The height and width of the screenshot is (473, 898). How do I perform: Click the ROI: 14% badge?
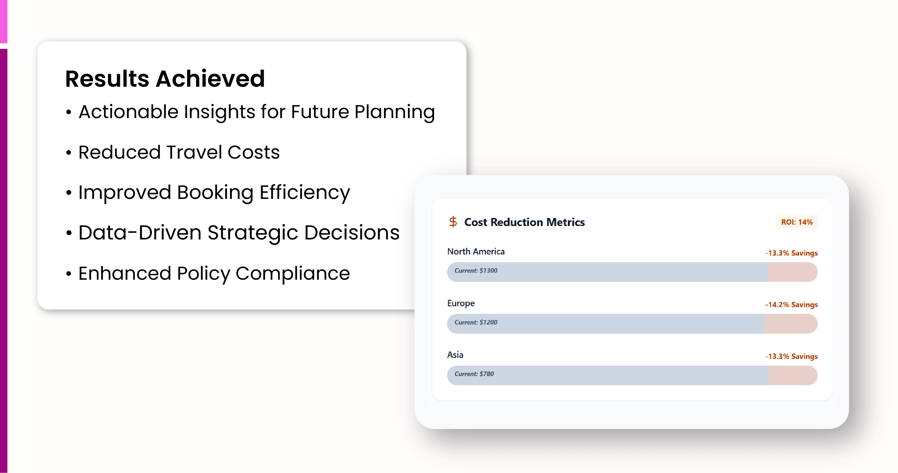click(x=797, y=222)
